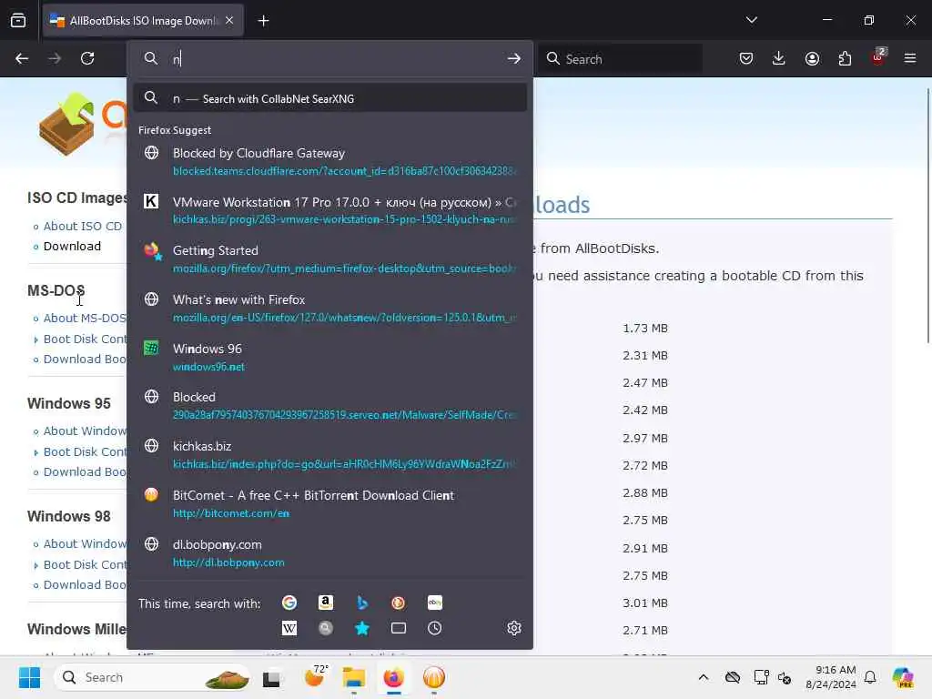This screenshot has width=932, height=699.
Task: Open 'What's new with Firefox' suggestion
Action: point(329,309)
